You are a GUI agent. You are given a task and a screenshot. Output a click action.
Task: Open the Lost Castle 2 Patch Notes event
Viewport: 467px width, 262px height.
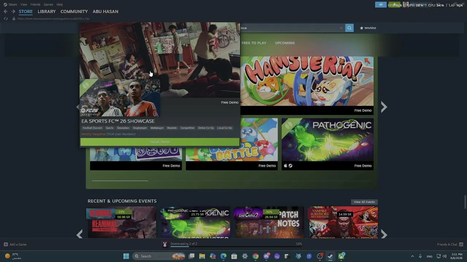point(269,222)
